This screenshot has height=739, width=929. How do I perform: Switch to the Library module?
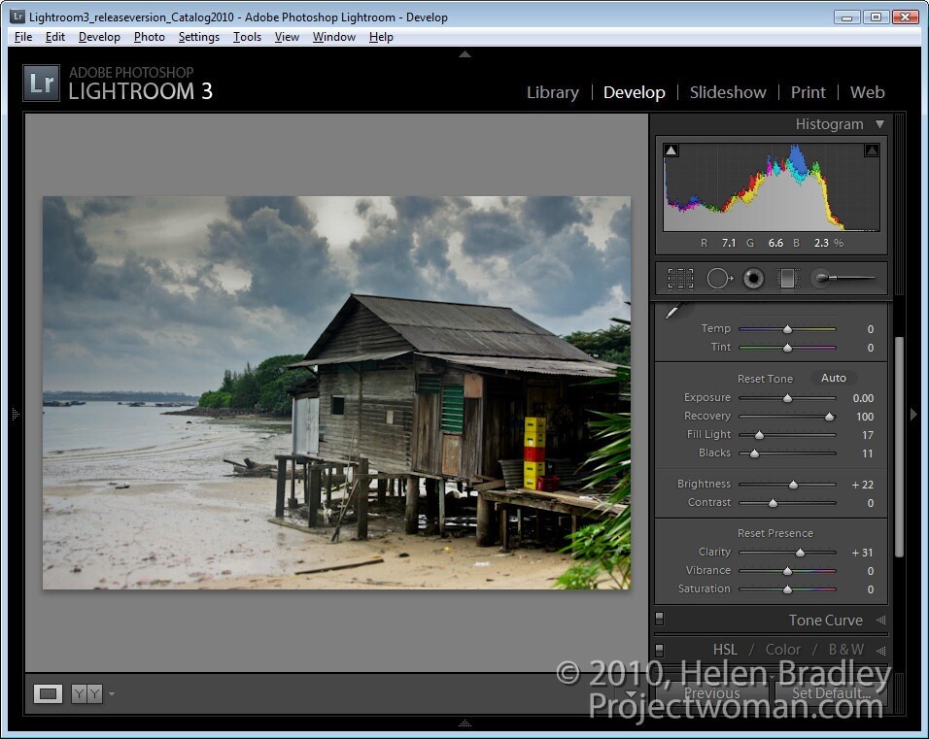click(x=553, y=92)
